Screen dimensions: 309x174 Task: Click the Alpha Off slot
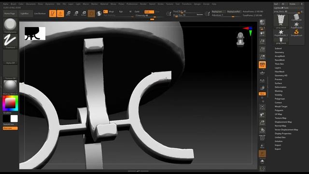click(x=10, y=57)
